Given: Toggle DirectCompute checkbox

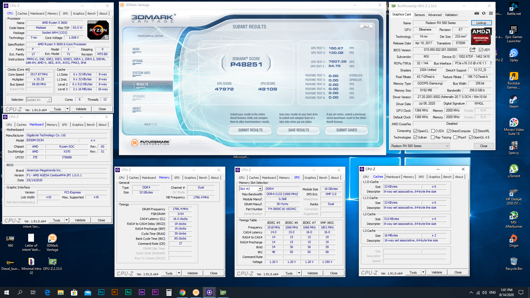Looking at the screenshot, I should 449,131.
